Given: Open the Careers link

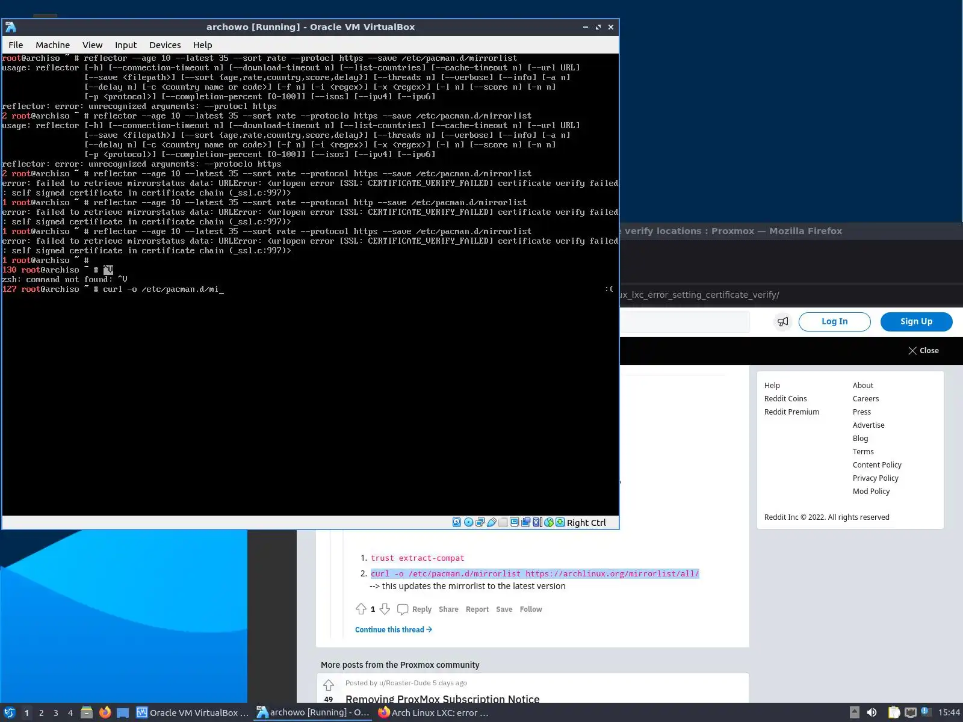Looking at the screenshot, I should pyautogui.click(x=865, y=399).
